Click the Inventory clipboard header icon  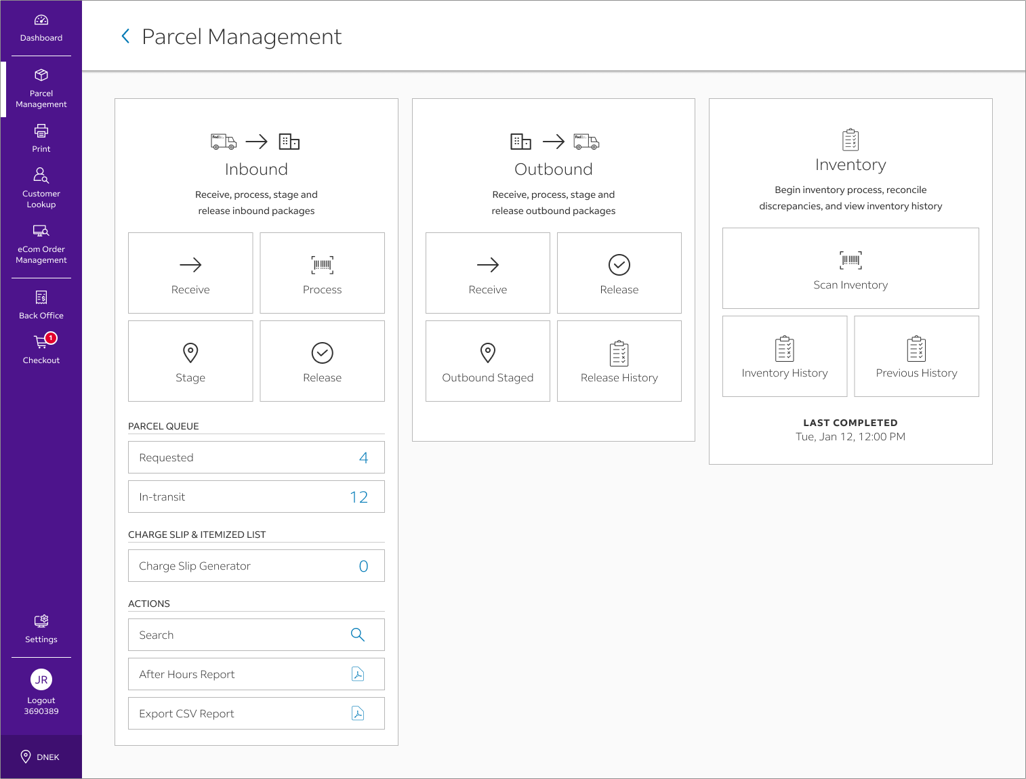(850, 140)
